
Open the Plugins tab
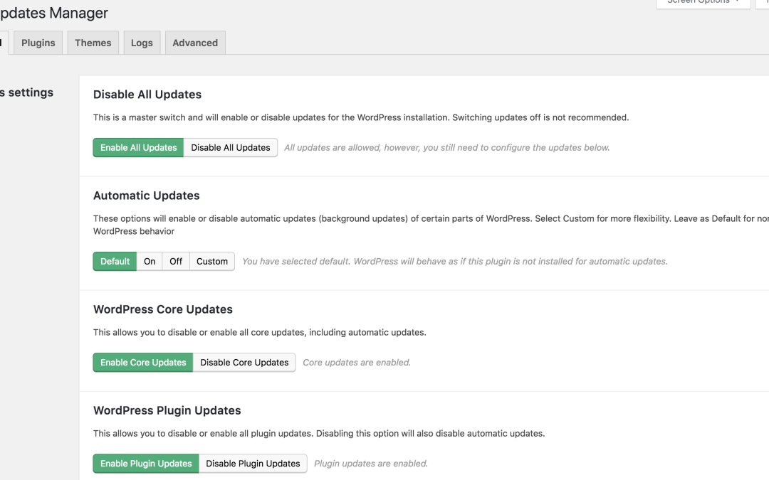tap(38, 43)
